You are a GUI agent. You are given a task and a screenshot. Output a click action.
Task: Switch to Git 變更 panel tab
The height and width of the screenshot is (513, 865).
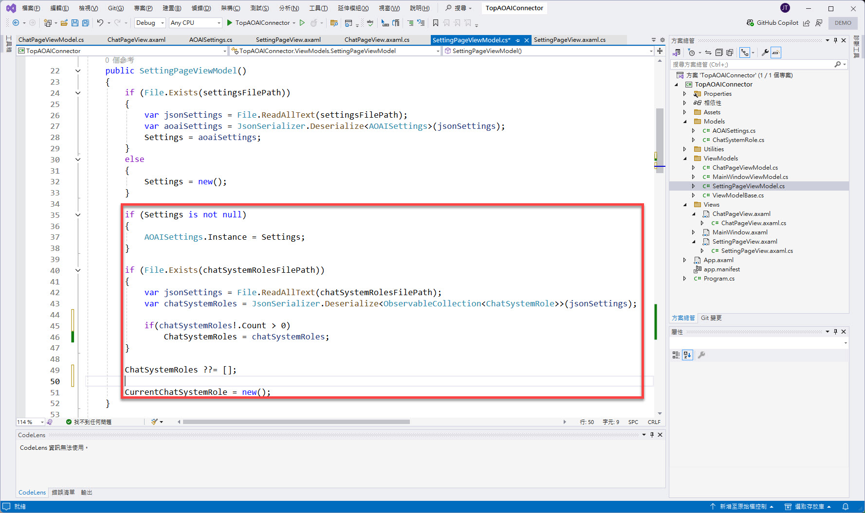(x=711, y=318)
